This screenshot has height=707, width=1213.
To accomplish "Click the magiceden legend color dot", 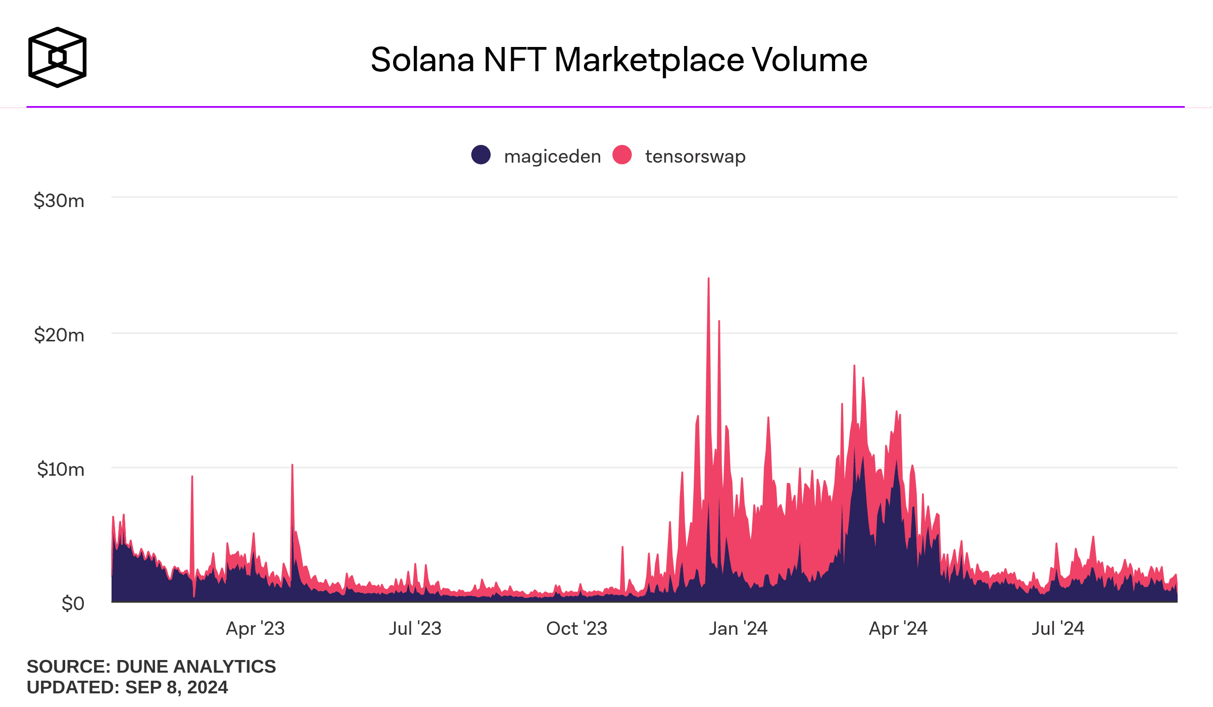I will point(480,155).
